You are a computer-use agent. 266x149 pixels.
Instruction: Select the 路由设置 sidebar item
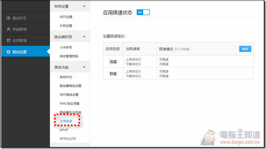(26, 51)
